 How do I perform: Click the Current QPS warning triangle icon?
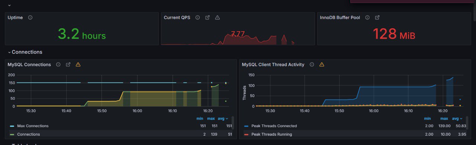218,17
